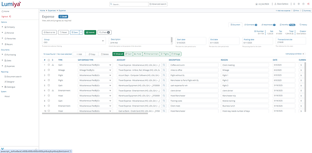Select the Document tab
Image resolution: width=312 pixels, height=153 pixels.
235,25
